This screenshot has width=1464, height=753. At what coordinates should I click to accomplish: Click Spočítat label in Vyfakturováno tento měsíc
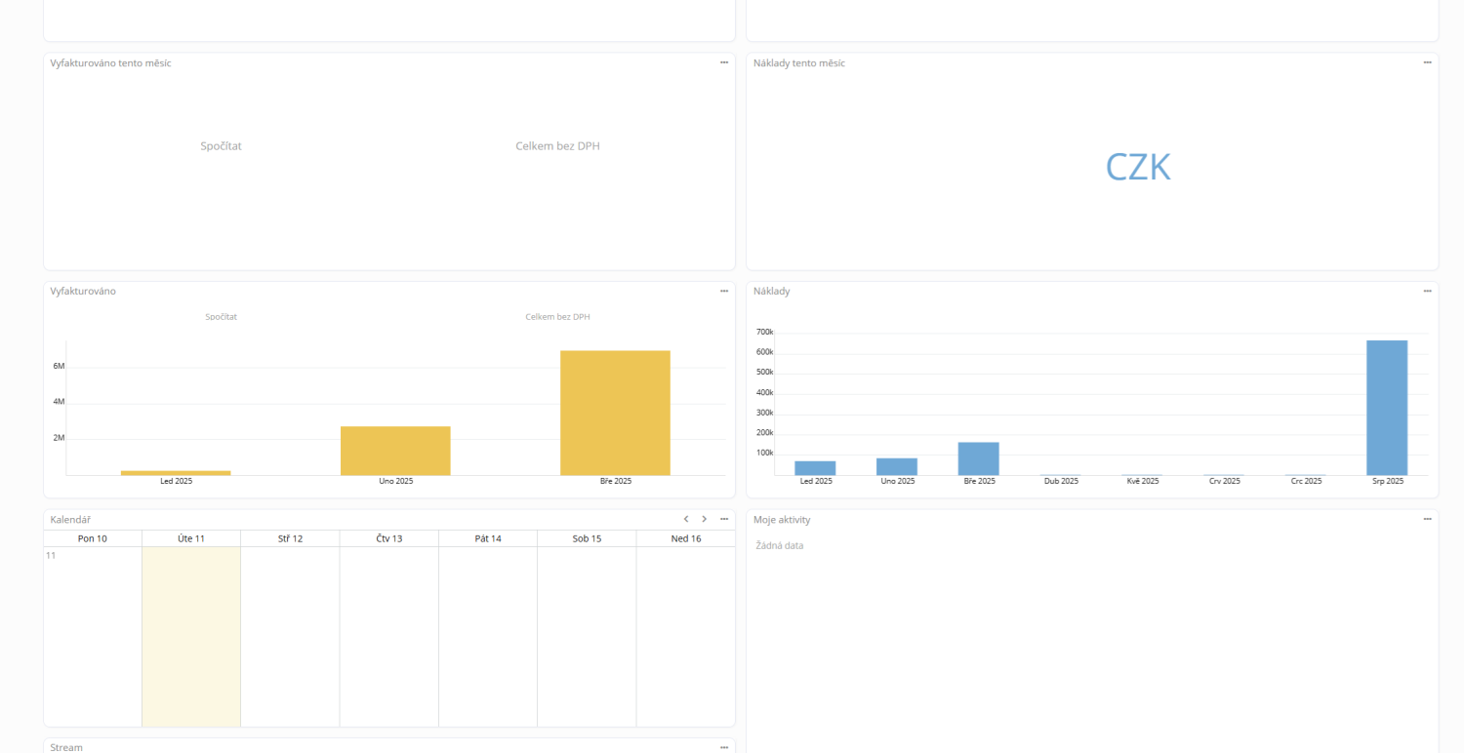(221, 146)
